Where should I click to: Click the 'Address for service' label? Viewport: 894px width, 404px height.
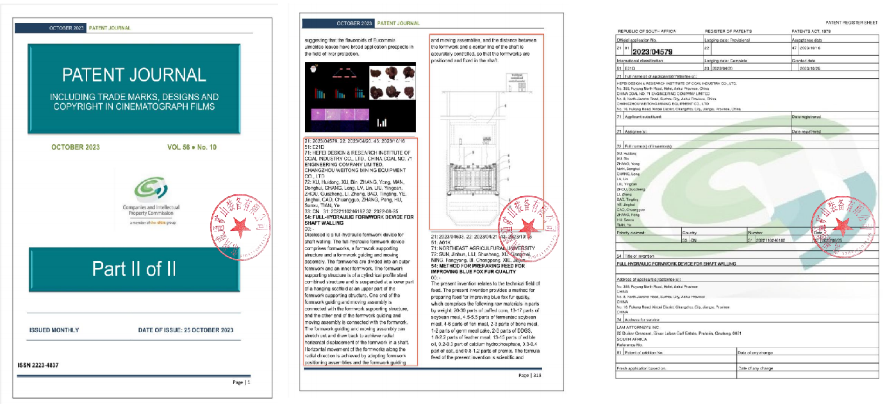[643, 319]
